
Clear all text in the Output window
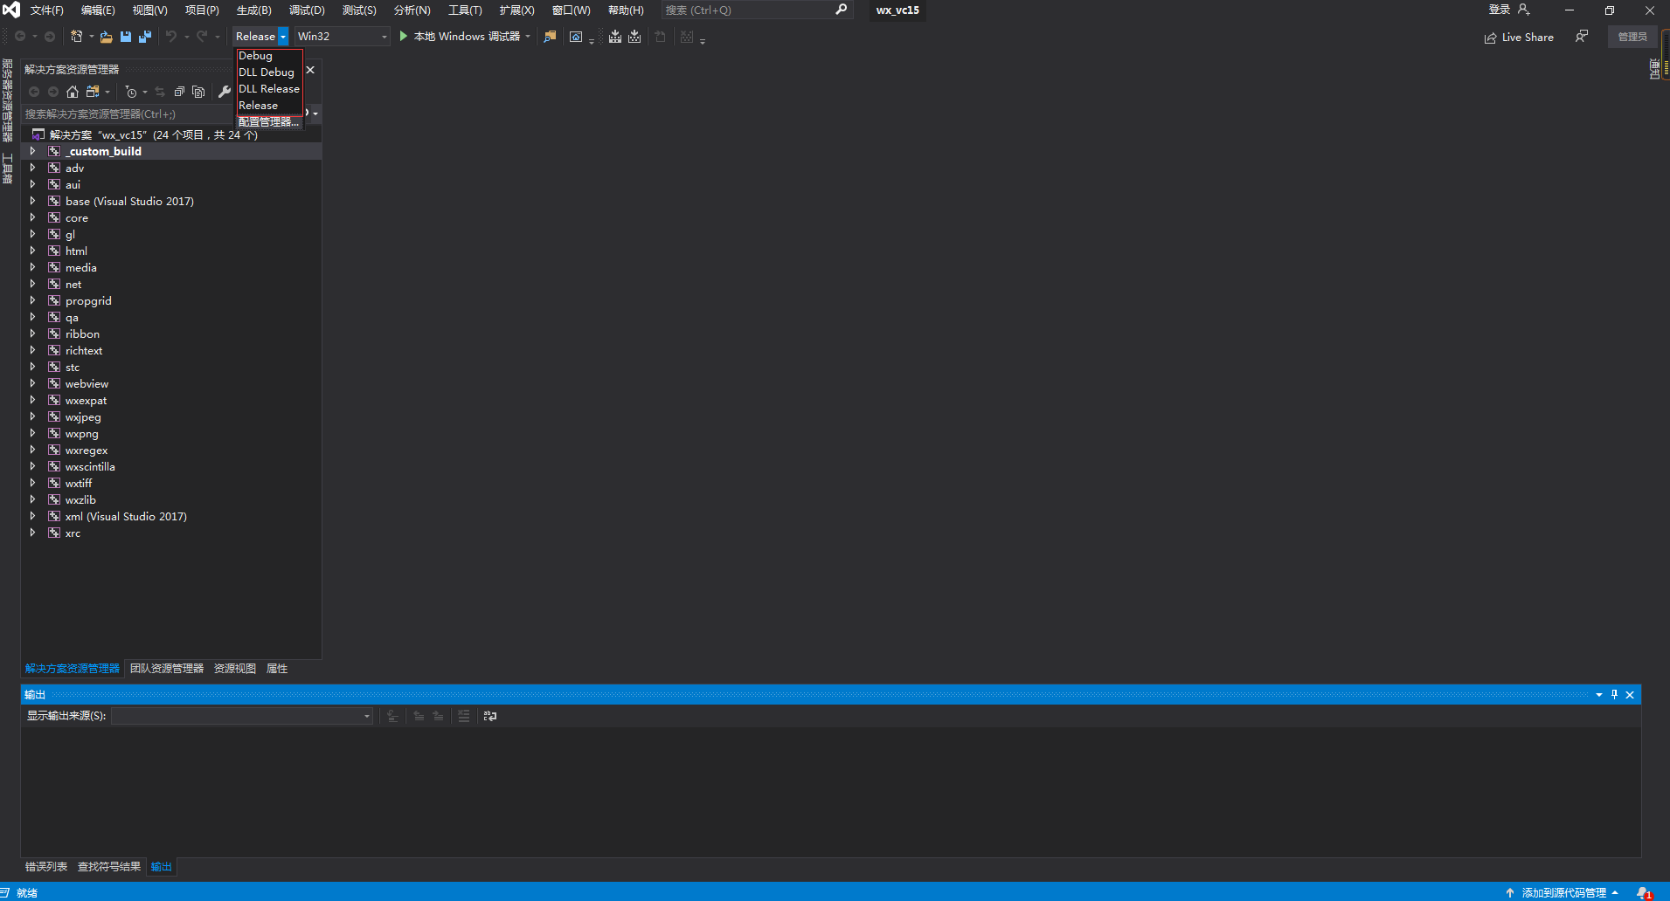[463, 716]
